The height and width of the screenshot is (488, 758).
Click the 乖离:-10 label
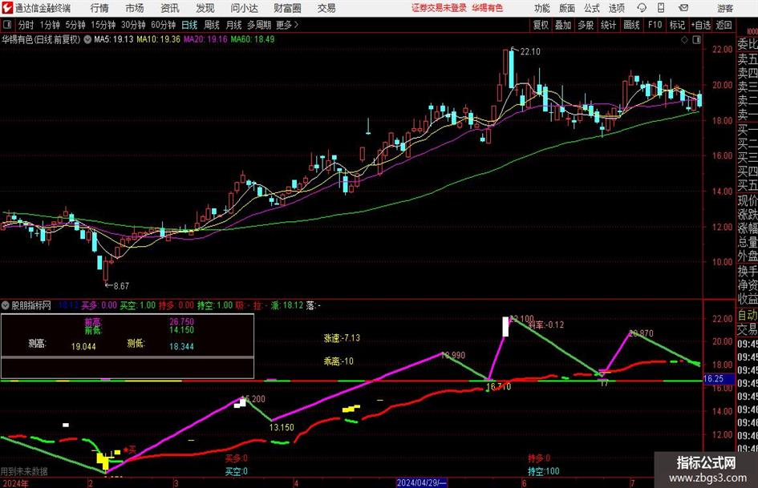coord(338,361)
